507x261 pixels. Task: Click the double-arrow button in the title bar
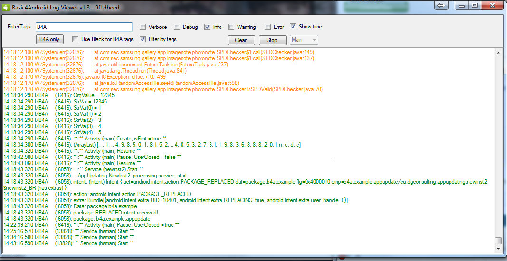(x=441, y=5)
